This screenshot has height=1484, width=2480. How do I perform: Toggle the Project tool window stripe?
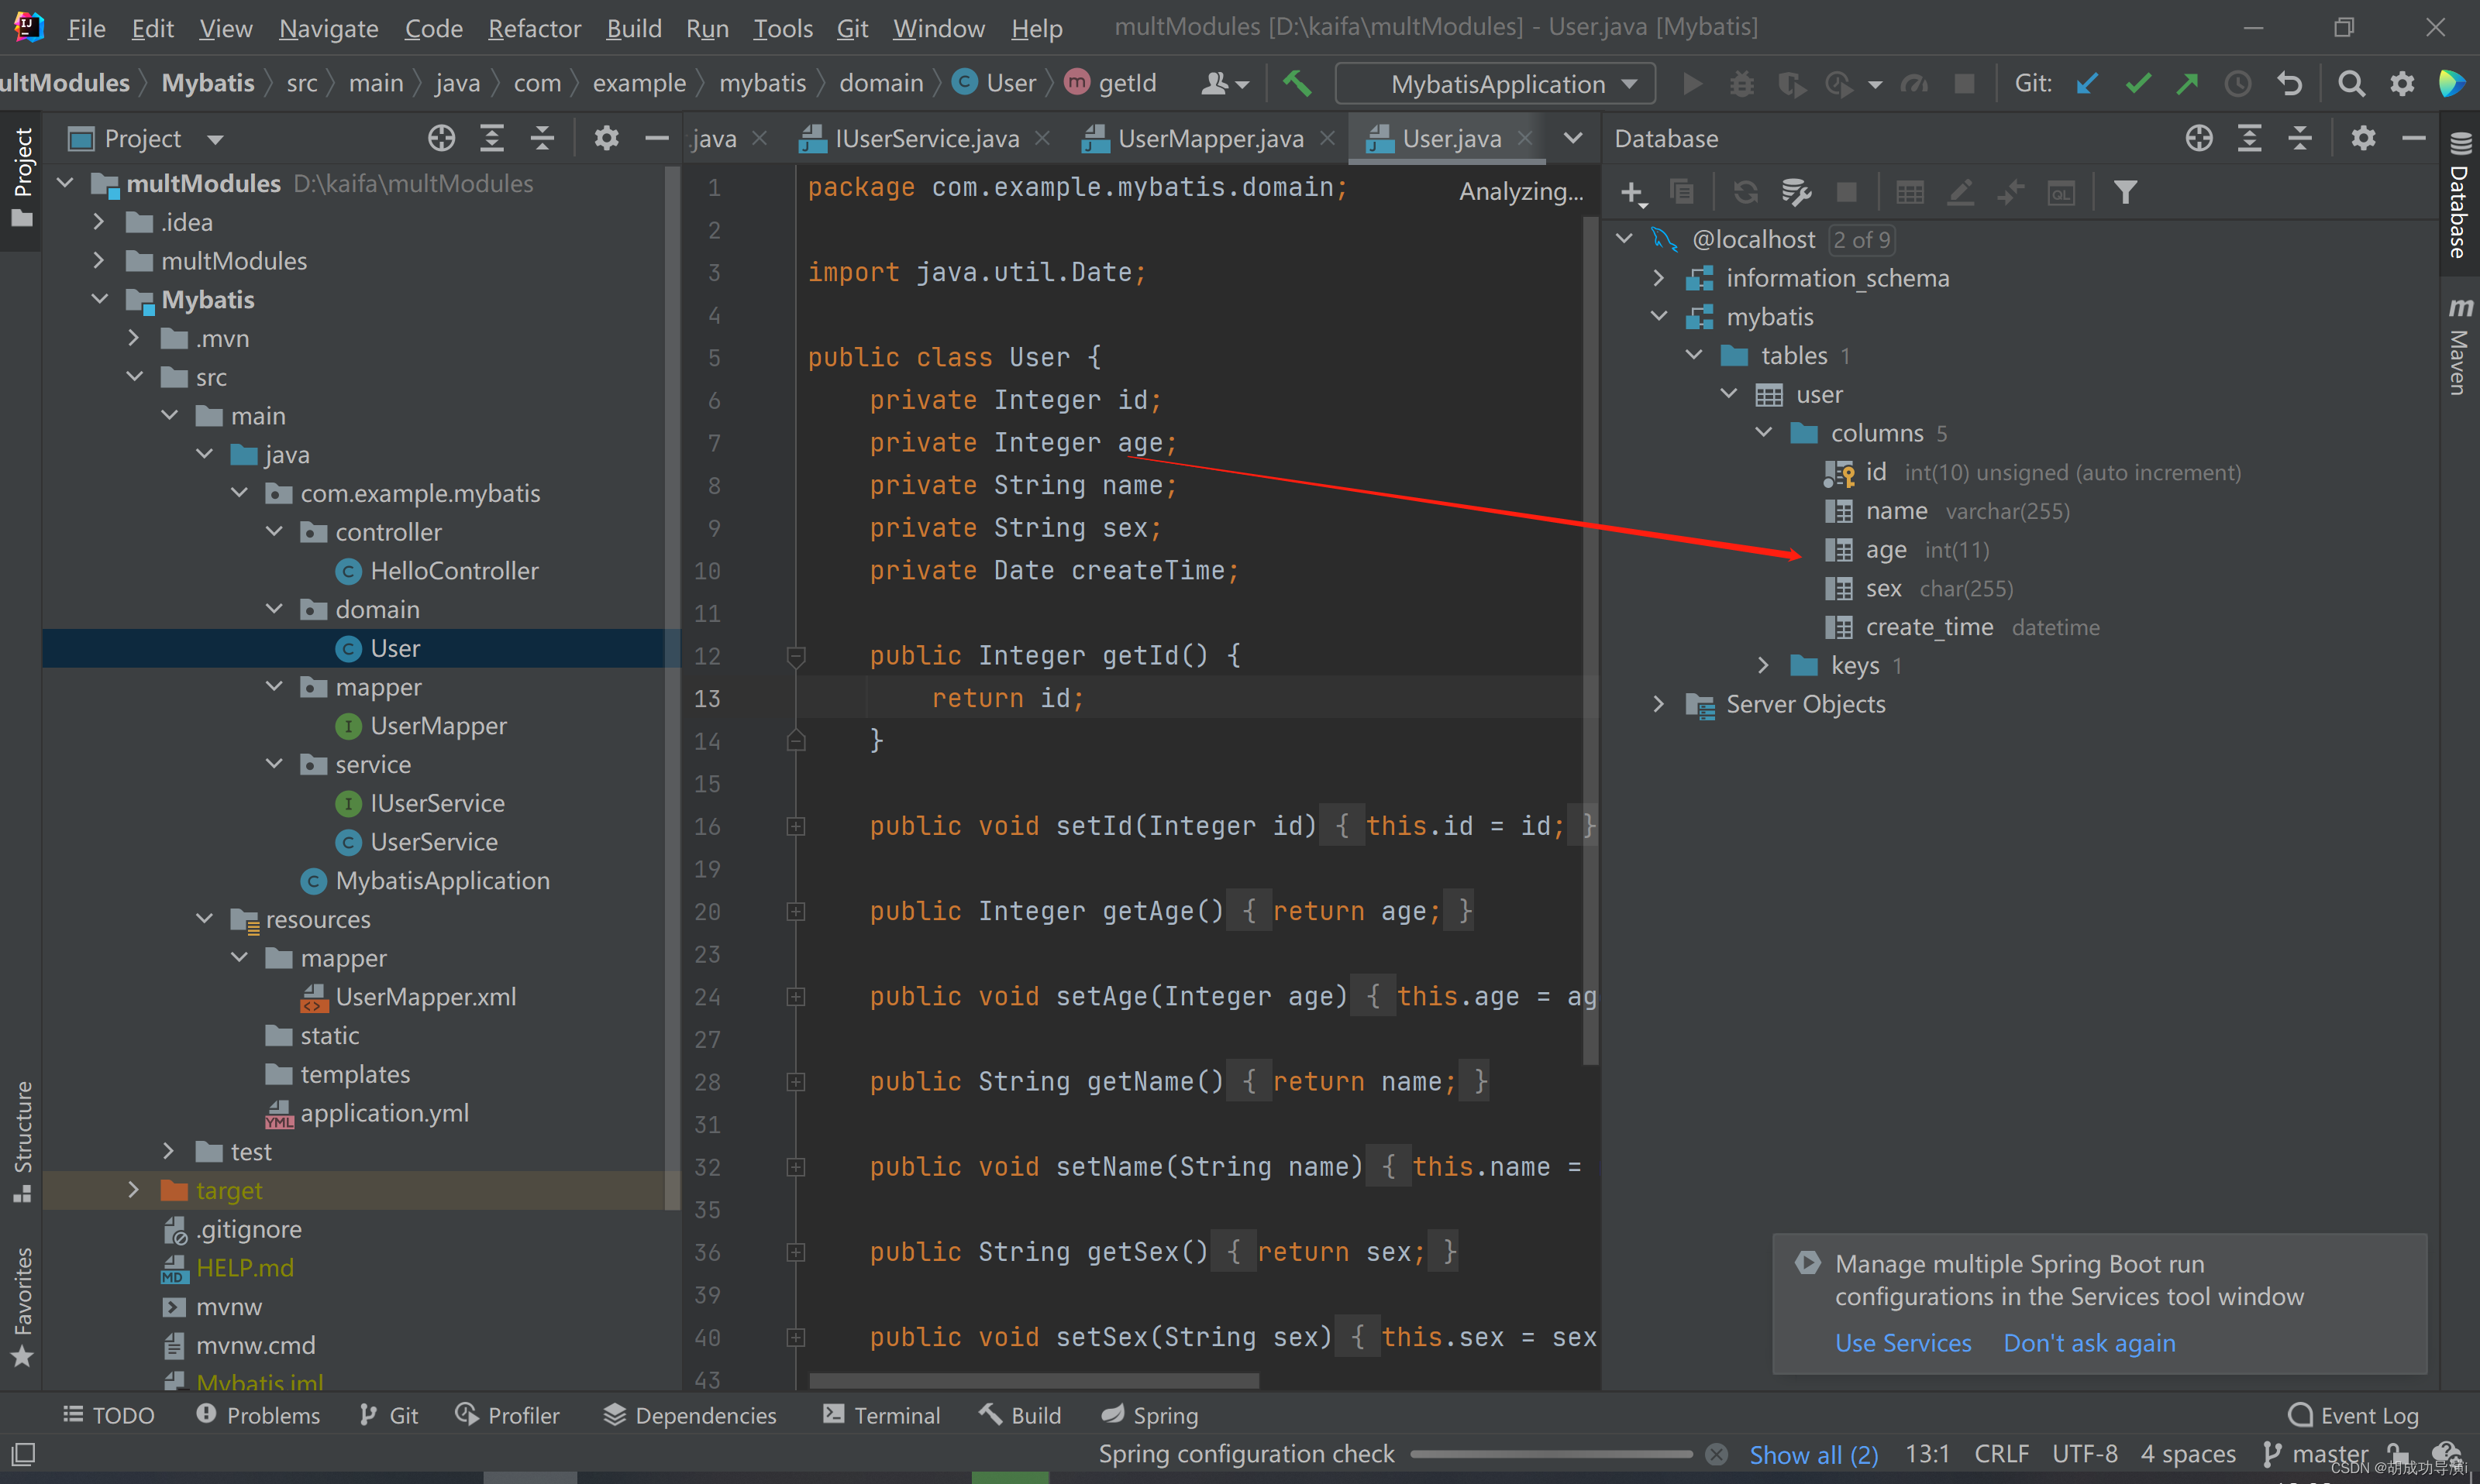(x=22, y=178)
